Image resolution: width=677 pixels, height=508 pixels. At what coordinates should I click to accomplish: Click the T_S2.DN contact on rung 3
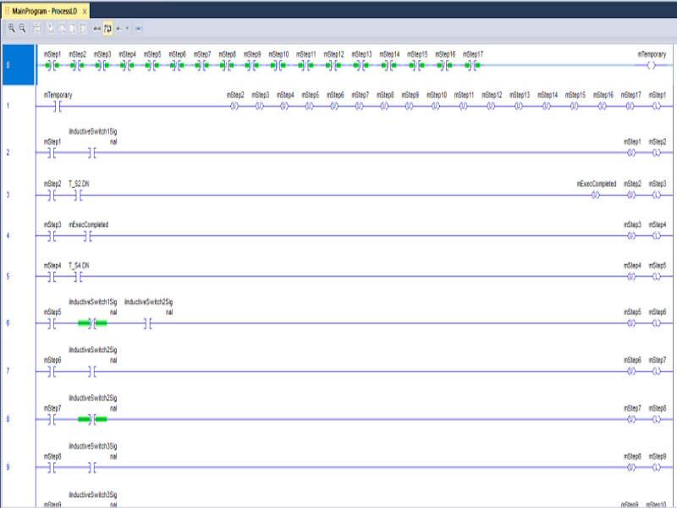(77, 195)
